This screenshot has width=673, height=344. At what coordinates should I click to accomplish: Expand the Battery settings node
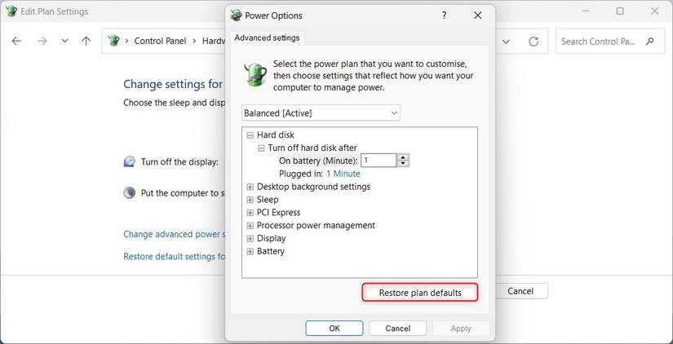pos(250,252)
